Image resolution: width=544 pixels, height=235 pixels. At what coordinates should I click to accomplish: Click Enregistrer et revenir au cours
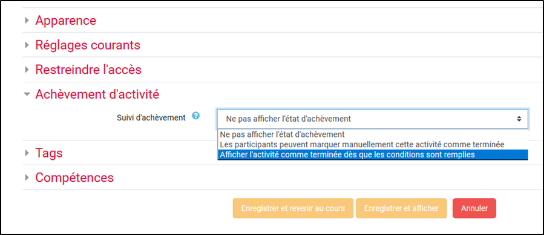293,208
